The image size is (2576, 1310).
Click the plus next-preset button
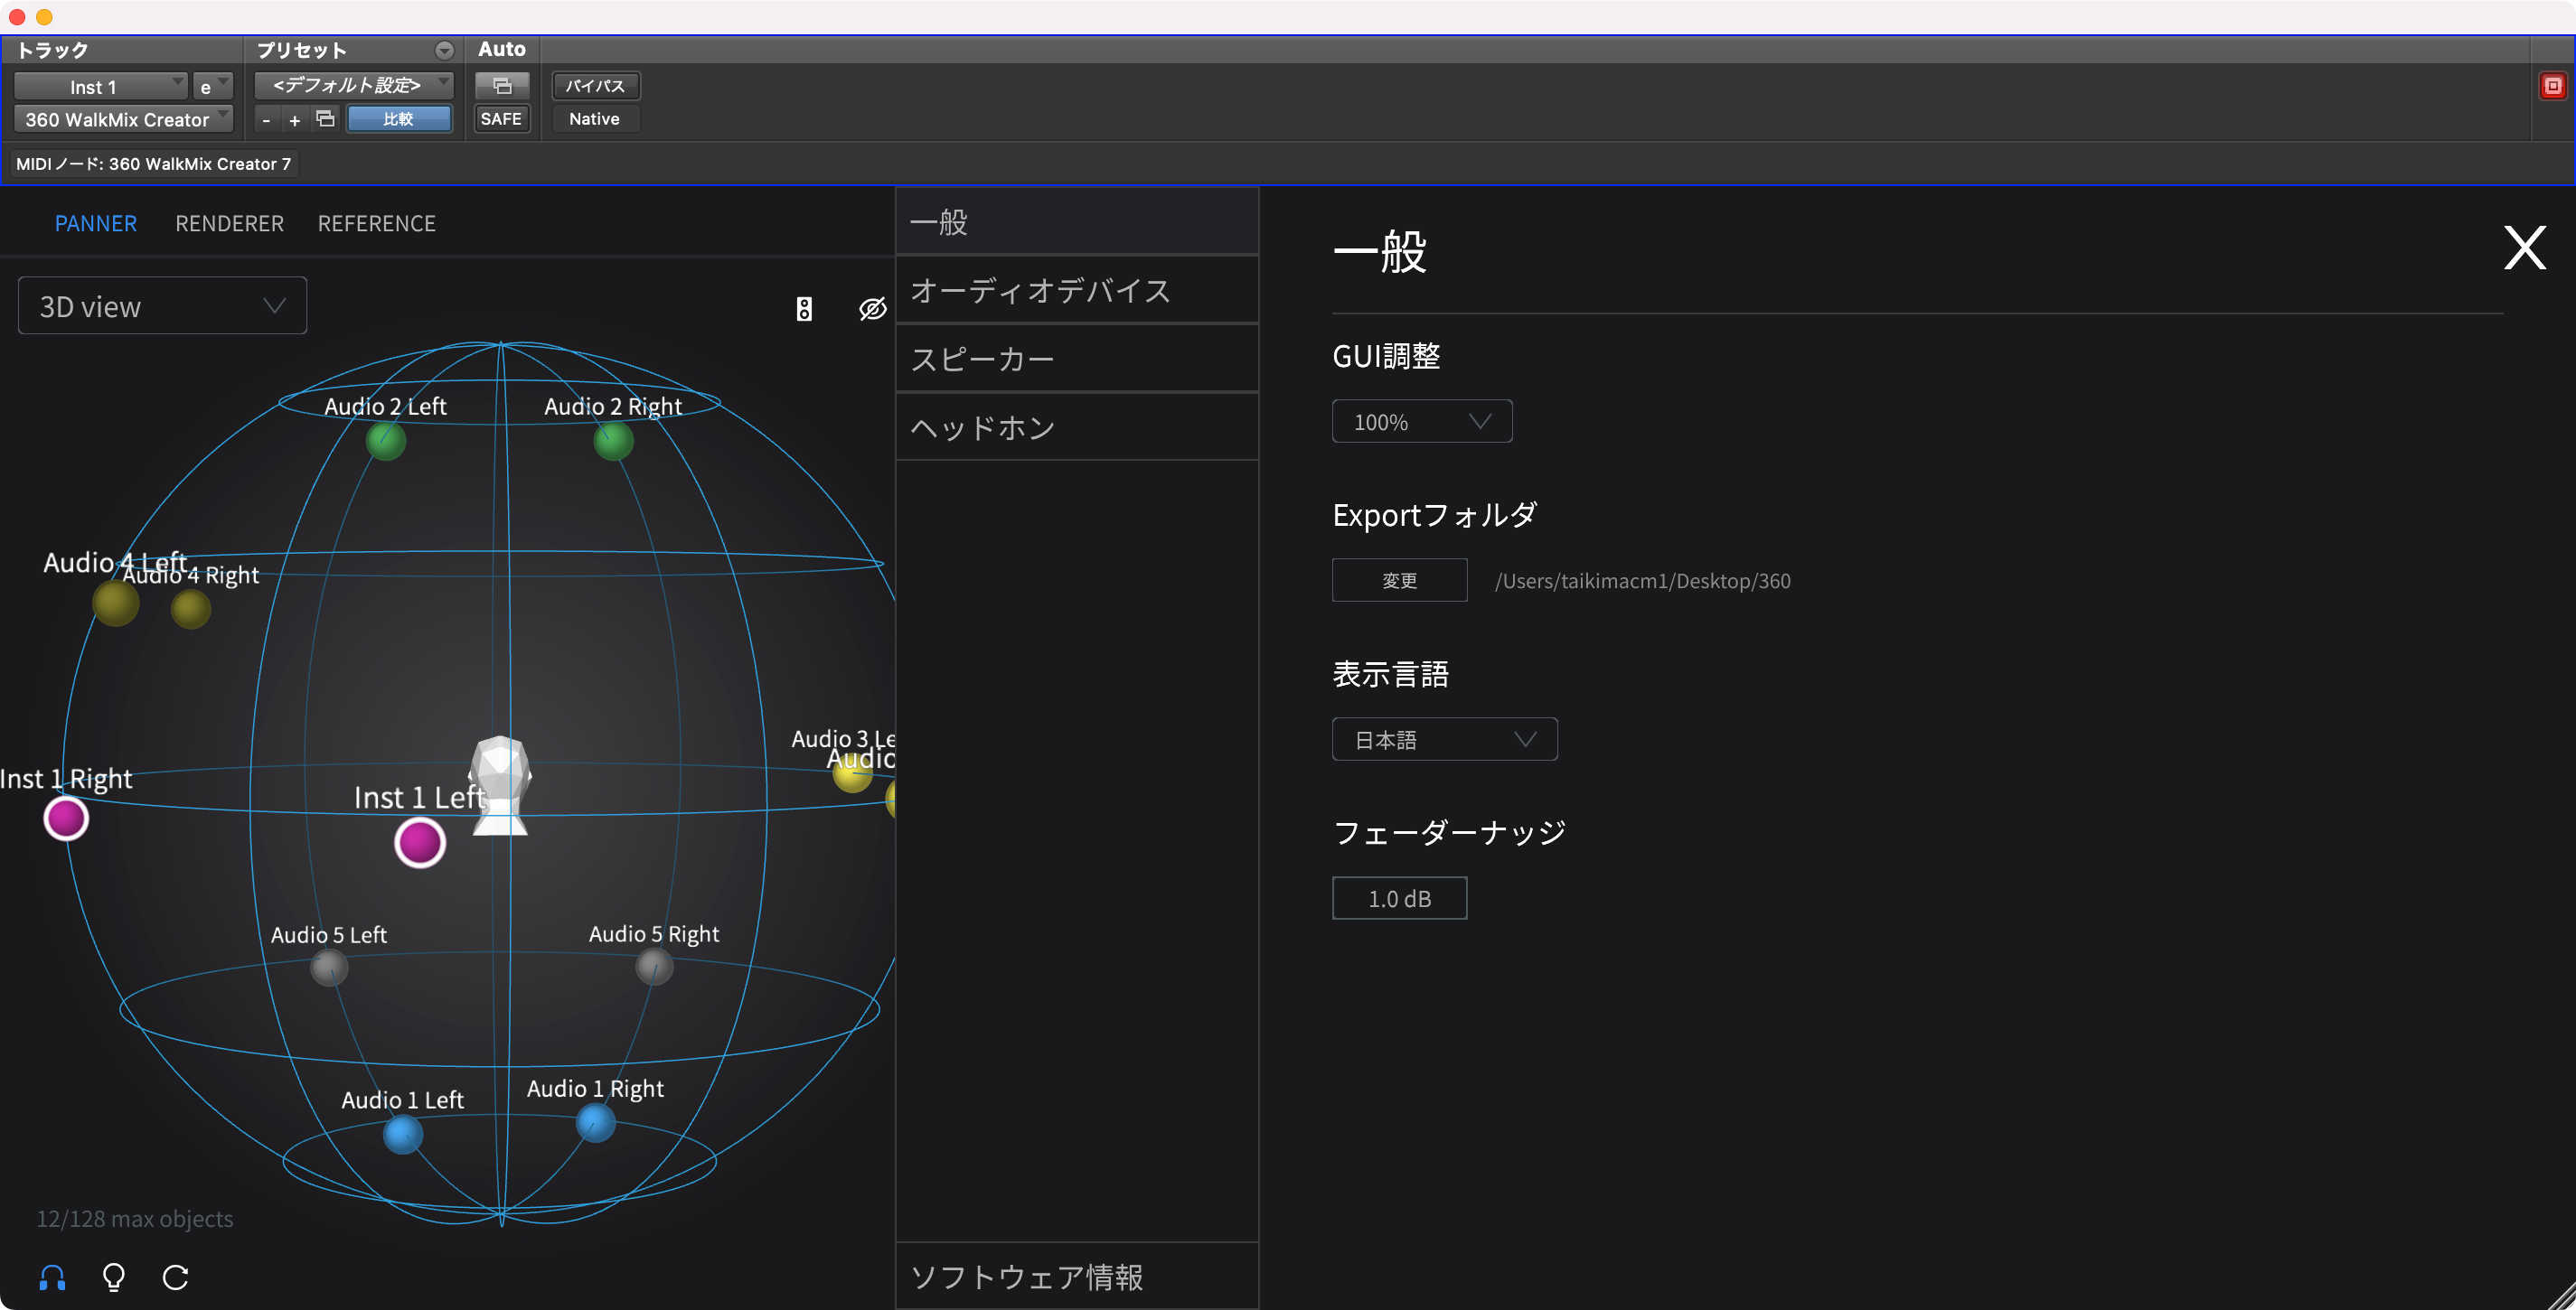[x=294, y=120]
